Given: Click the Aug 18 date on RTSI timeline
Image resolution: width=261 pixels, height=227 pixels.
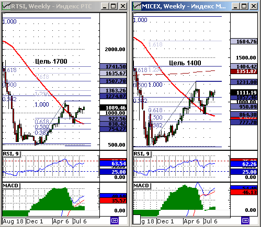Looking at the screenshot, I should [13, 221].
